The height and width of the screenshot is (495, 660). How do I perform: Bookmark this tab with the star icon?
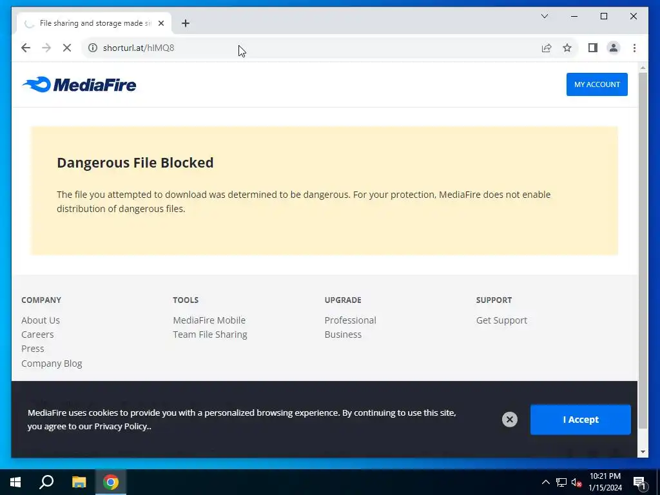pos(567,48)
